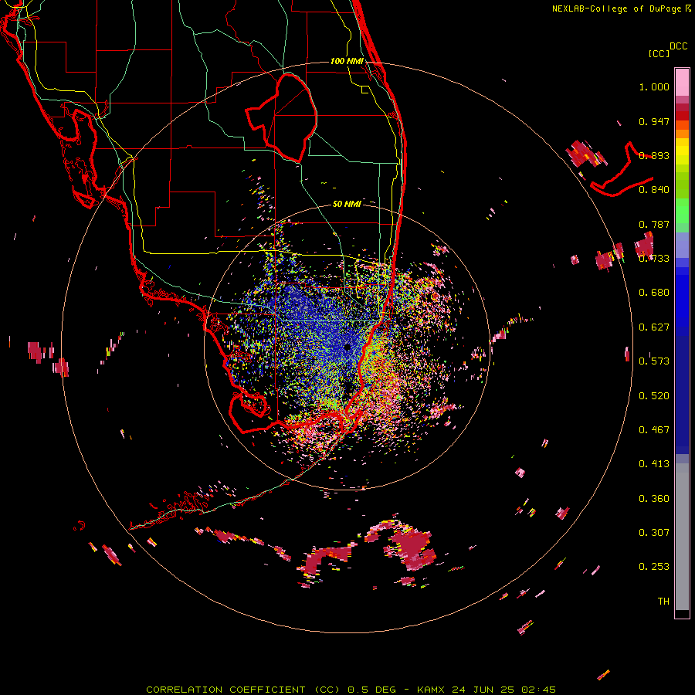This screenshot has height=695, width=695.
Task: Click the TH threshold label
Action: point(663,602)
